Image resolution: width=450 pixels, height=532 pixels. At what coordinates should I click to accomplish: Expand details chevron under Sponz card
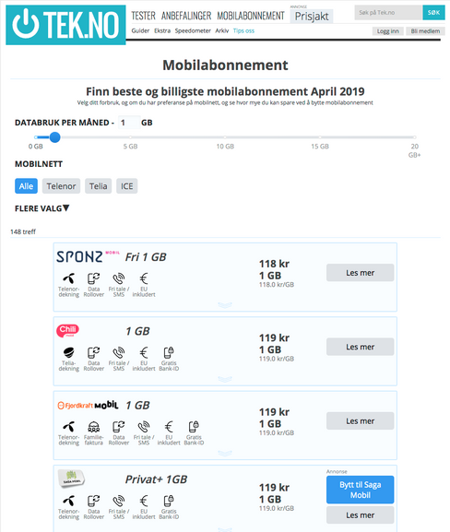coord(225,305)
